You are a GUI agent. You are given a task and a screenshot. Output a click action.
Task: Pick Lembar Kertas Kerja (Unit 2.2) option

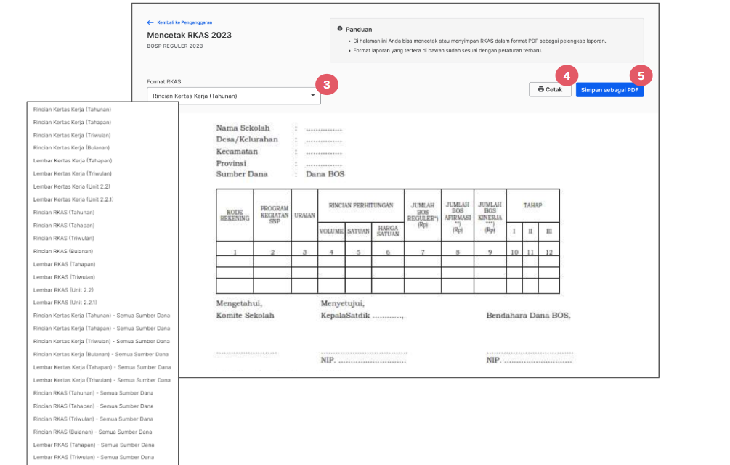[72, 186]
